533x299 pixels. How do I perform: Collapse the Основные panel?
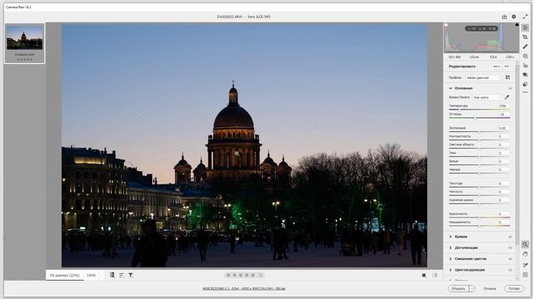point(451,88)
